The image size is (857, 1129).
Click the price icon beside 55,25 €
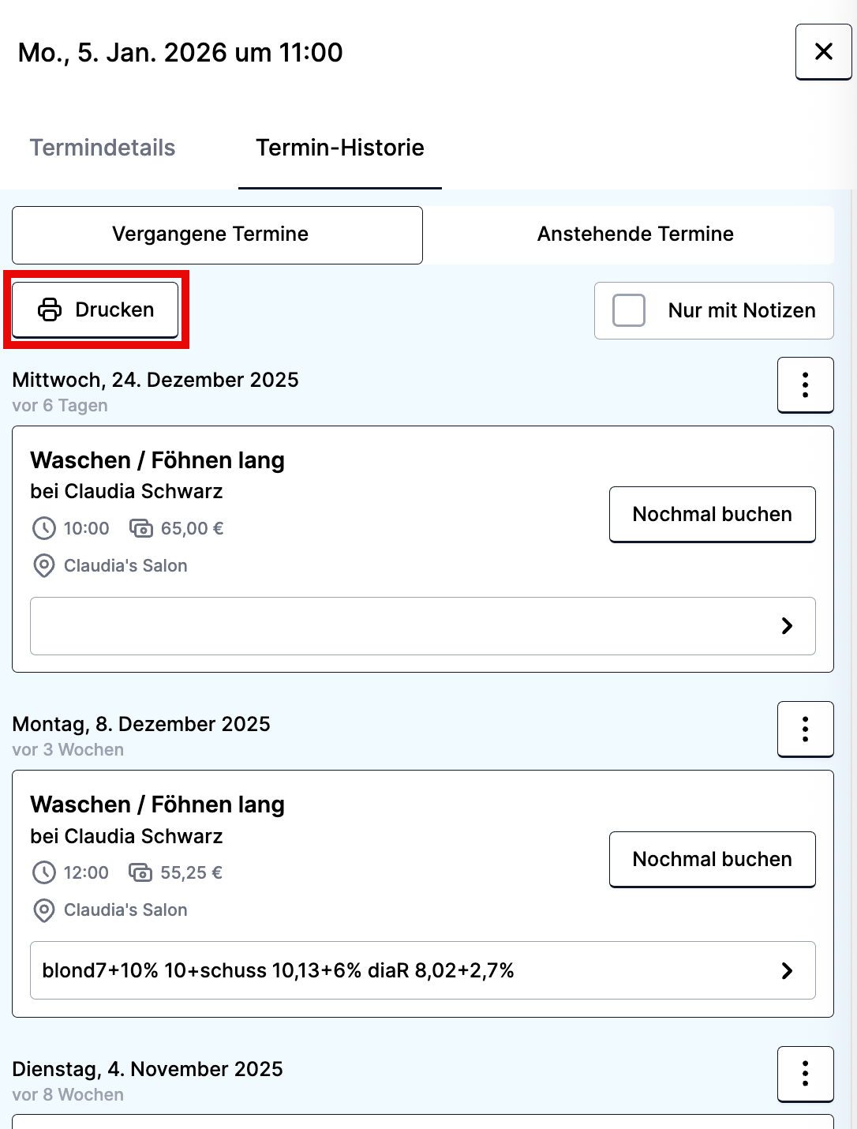(140, 872)
